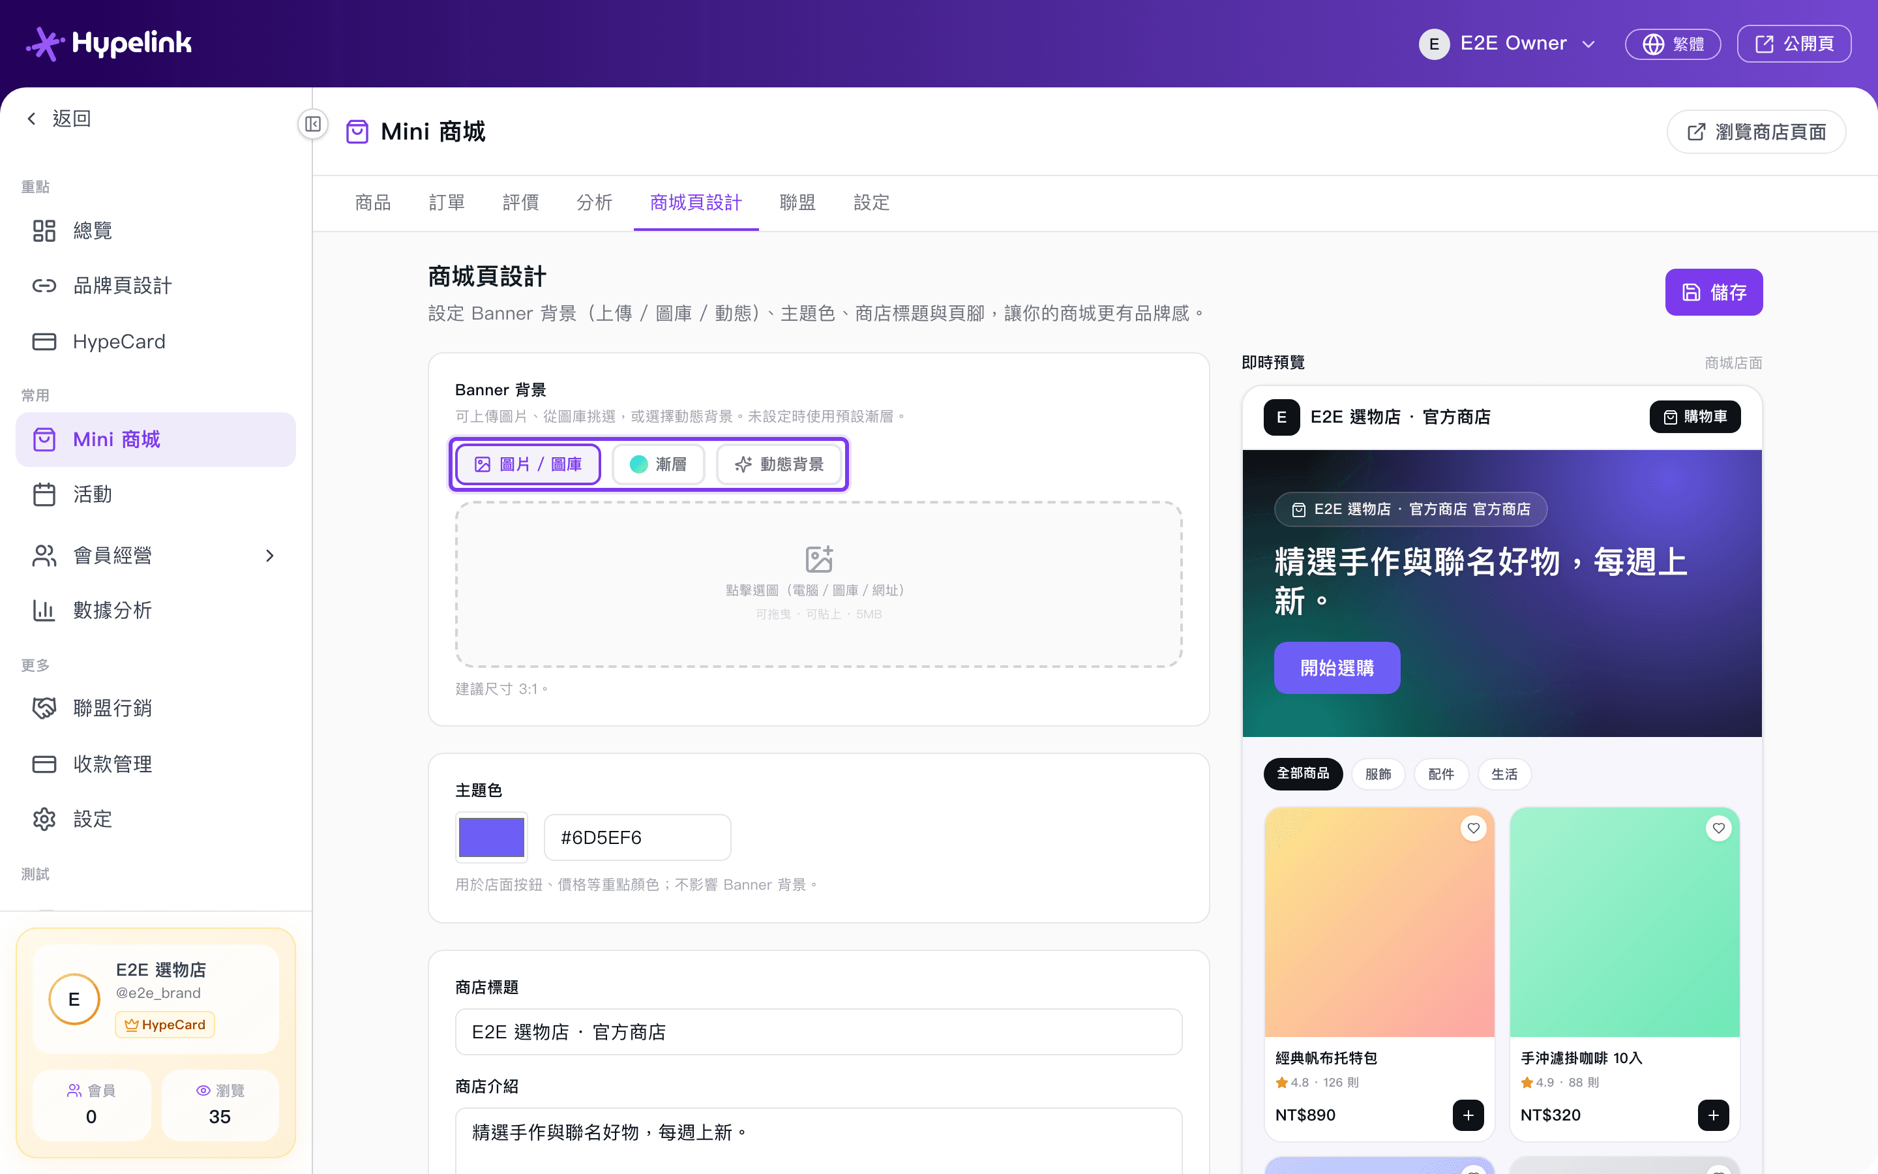
Task: Select 圖片 / 圖庫 banner background mode
Action: 528,464
